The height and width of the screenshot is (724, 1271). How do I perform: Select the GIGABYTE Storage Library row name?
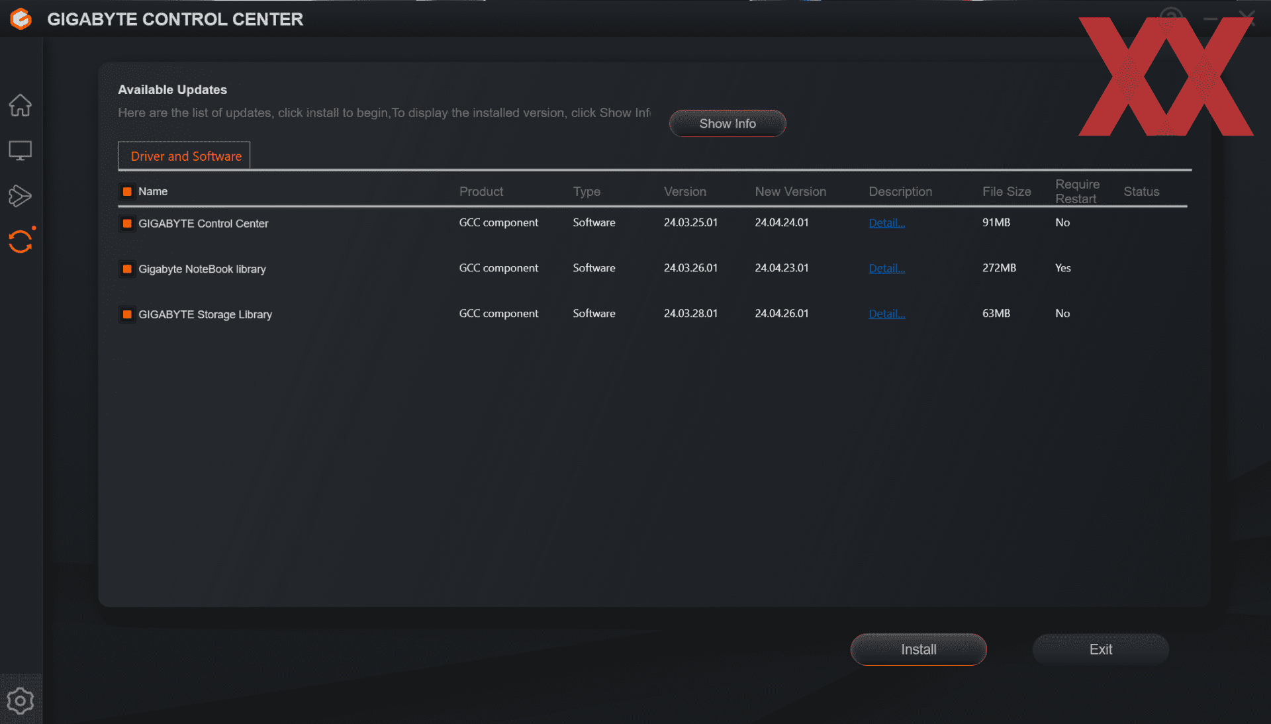coord(205,315)
